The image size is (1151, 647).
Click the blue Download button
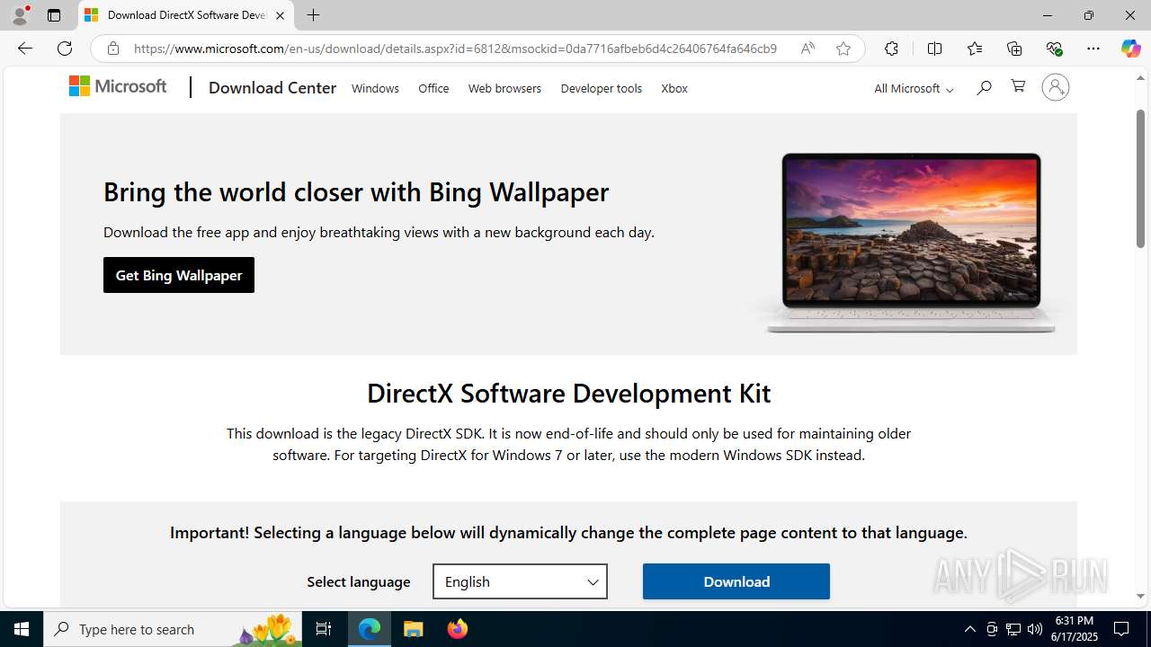click(x=736, y=581)
